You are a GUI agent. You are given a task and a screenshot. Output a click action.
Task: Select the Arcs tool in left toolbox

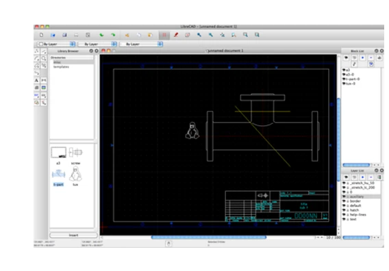(x=37, y=59)
